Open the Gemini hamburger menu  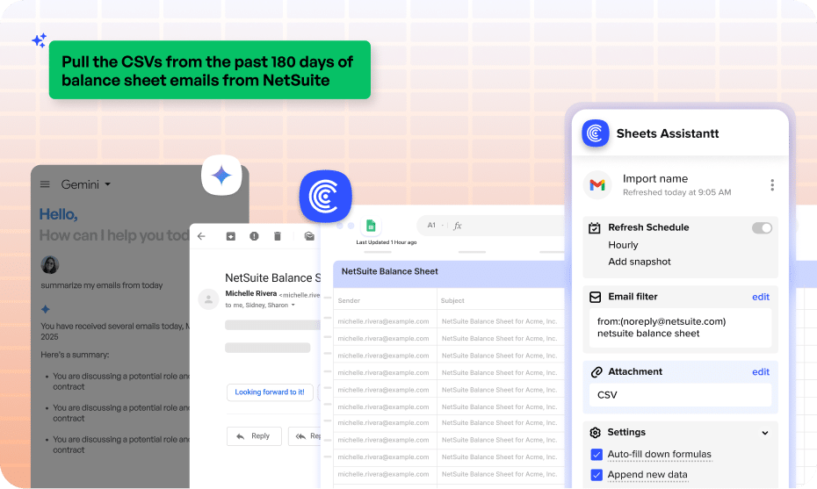pyautogui.click(x=45, y=184)
